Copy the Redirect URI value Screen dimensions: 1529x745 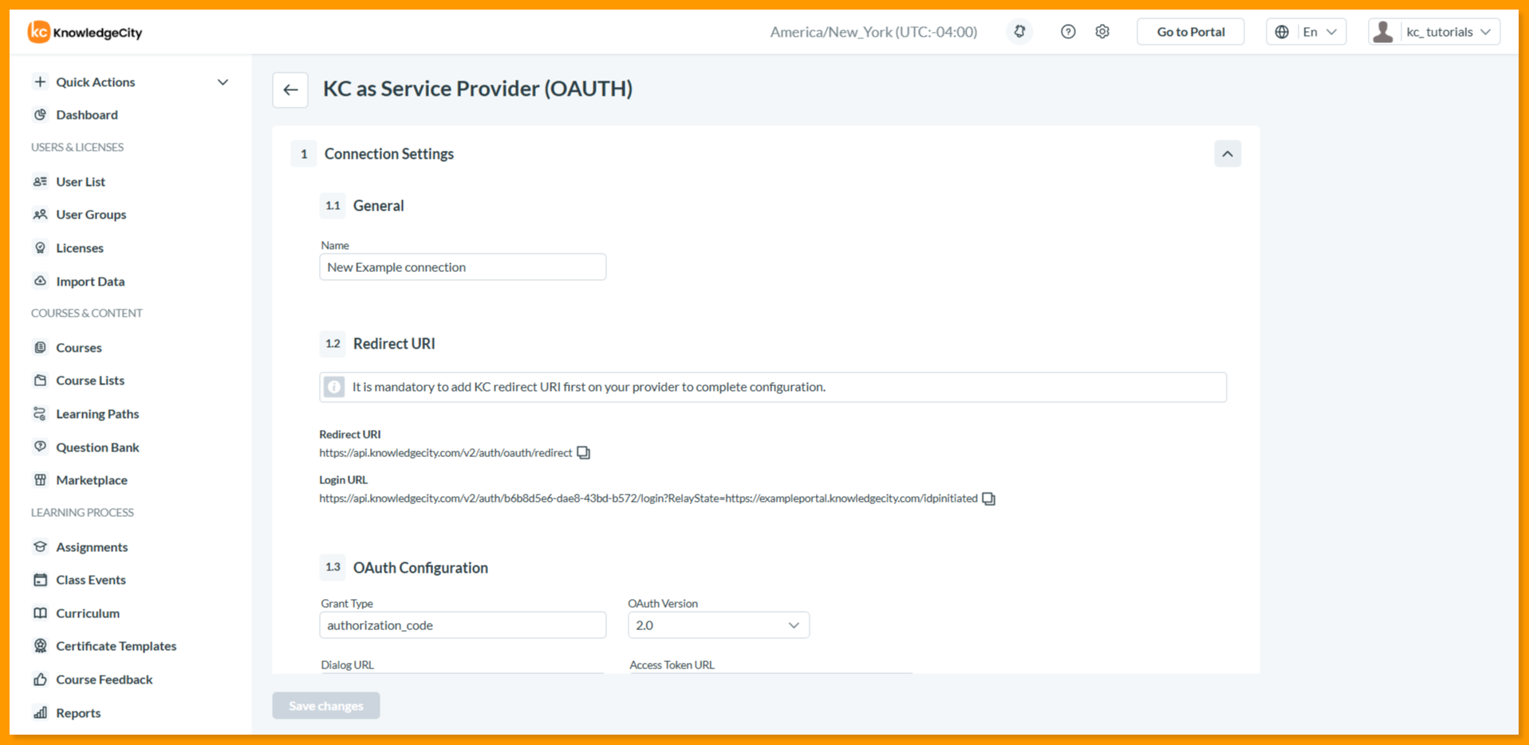point(584,453)
